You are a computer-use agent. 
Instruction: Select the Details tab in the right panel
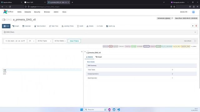[x=89, y=57]
